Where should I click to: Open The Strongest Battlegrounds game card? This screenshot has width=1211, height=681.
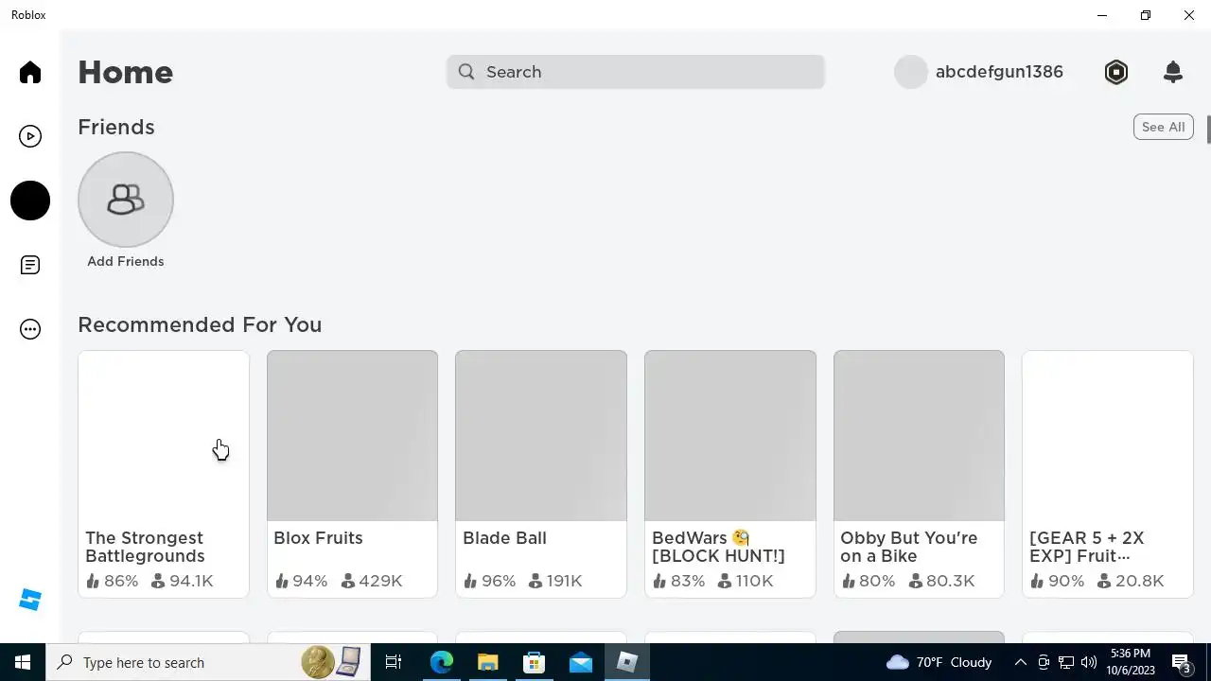click(x=164, y=474)
